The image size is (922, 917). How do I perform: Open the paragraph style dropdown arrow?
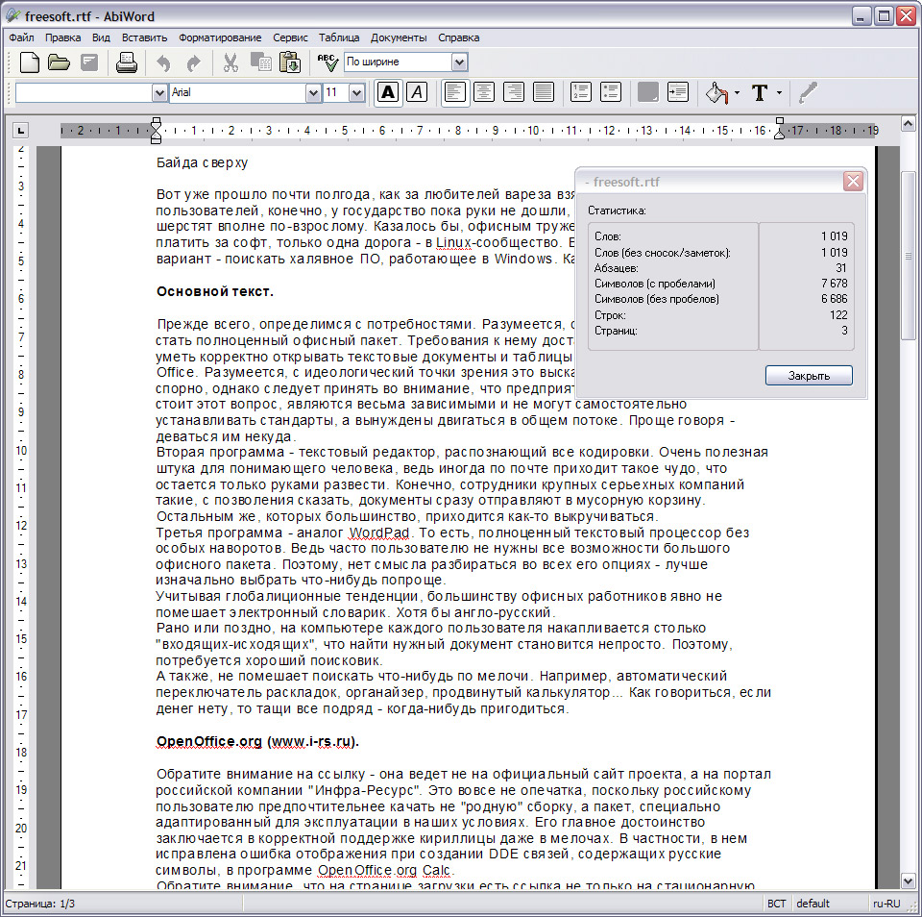(159, 92)
